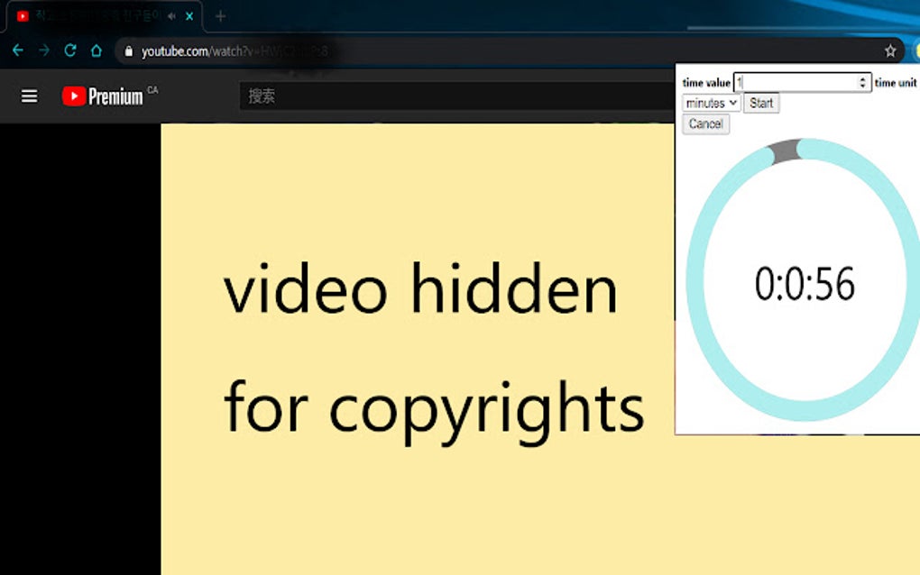This screenshot has height=575, width=920.
Task: Open the minutes time unit dropdown
Action: click(x=711, y=103)
